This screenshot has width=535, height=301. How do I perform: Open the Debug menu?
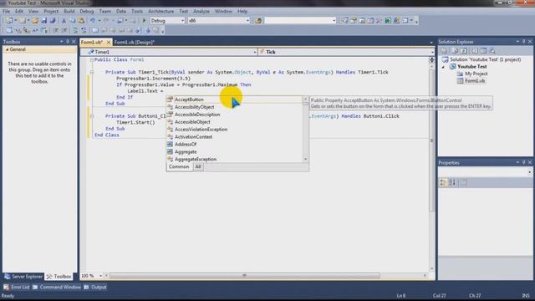pyautogui.click(x=87, y=11)
